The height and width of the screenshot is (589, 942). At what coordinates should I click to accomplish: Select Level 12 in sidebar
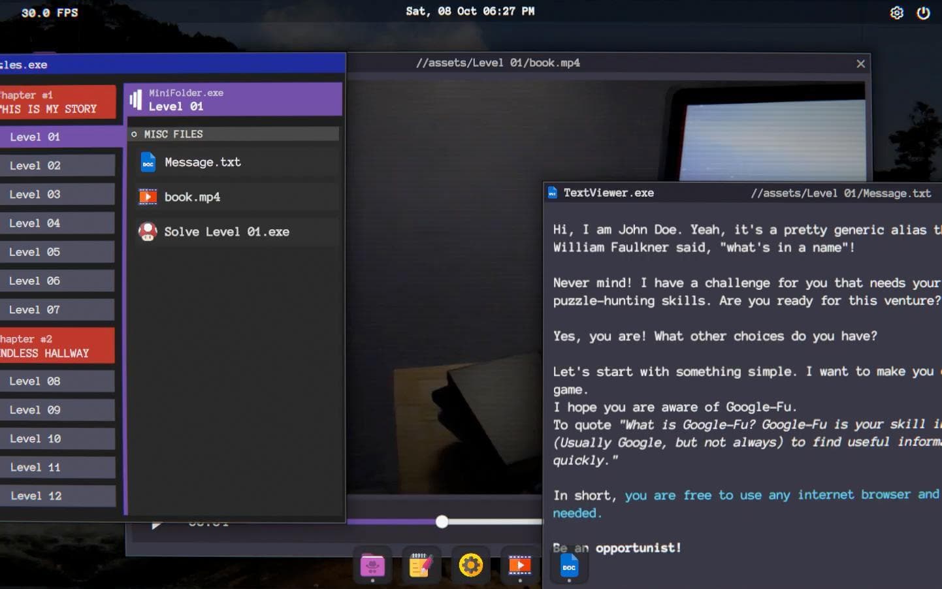[x=57, y=496]
